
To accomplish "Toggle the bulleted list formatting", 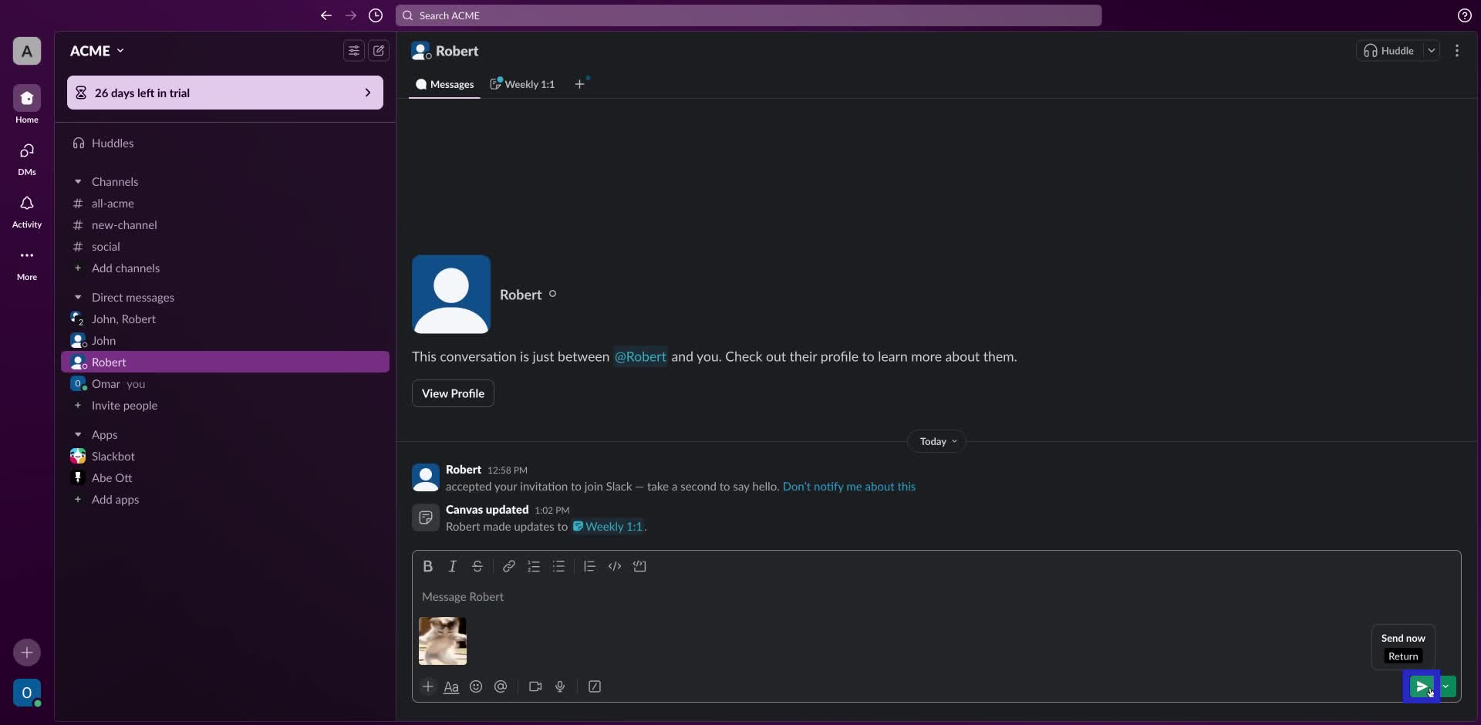I will tap(559, 566).
